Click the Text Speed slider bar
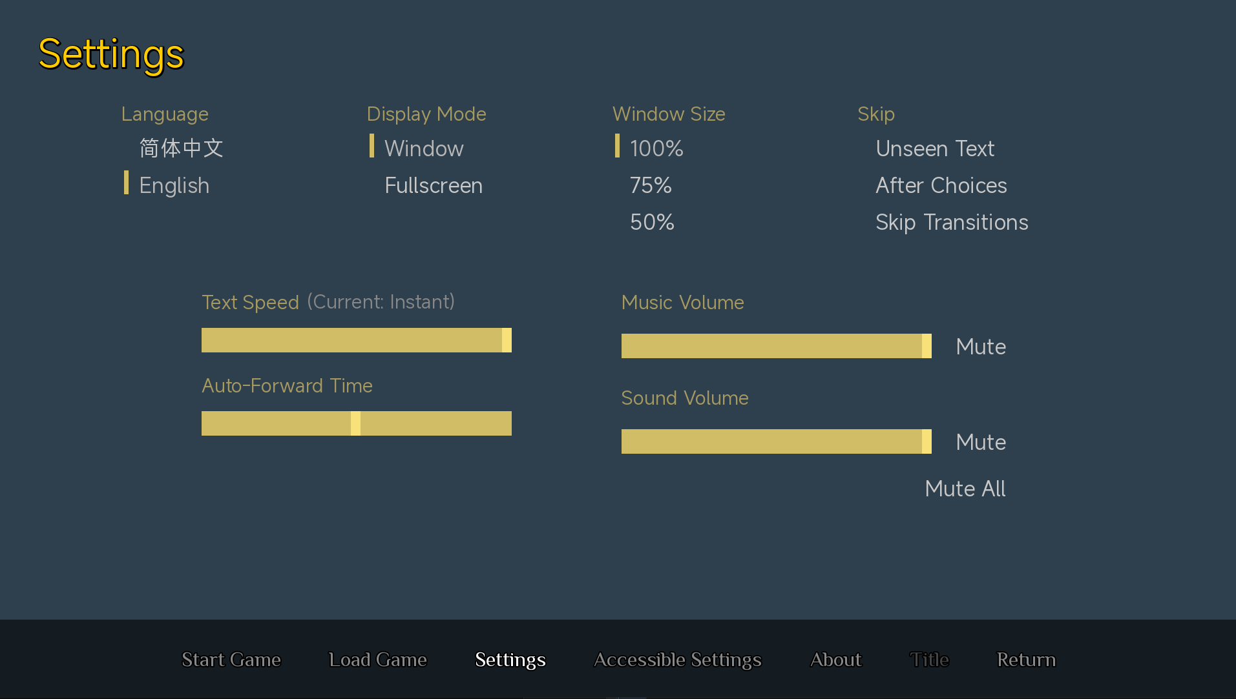Viewport: 1236px width, 699px height. click(x=356, y=340)
